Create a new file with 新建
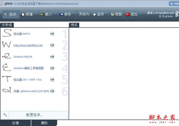 29,14
